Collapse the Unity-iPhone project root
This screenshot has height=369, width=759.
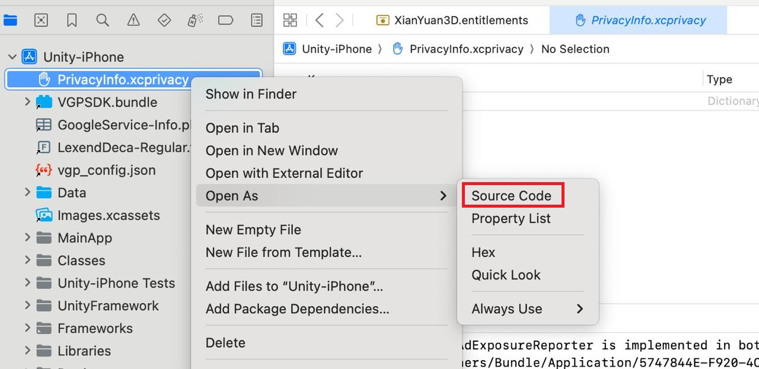tap(12, 57)
